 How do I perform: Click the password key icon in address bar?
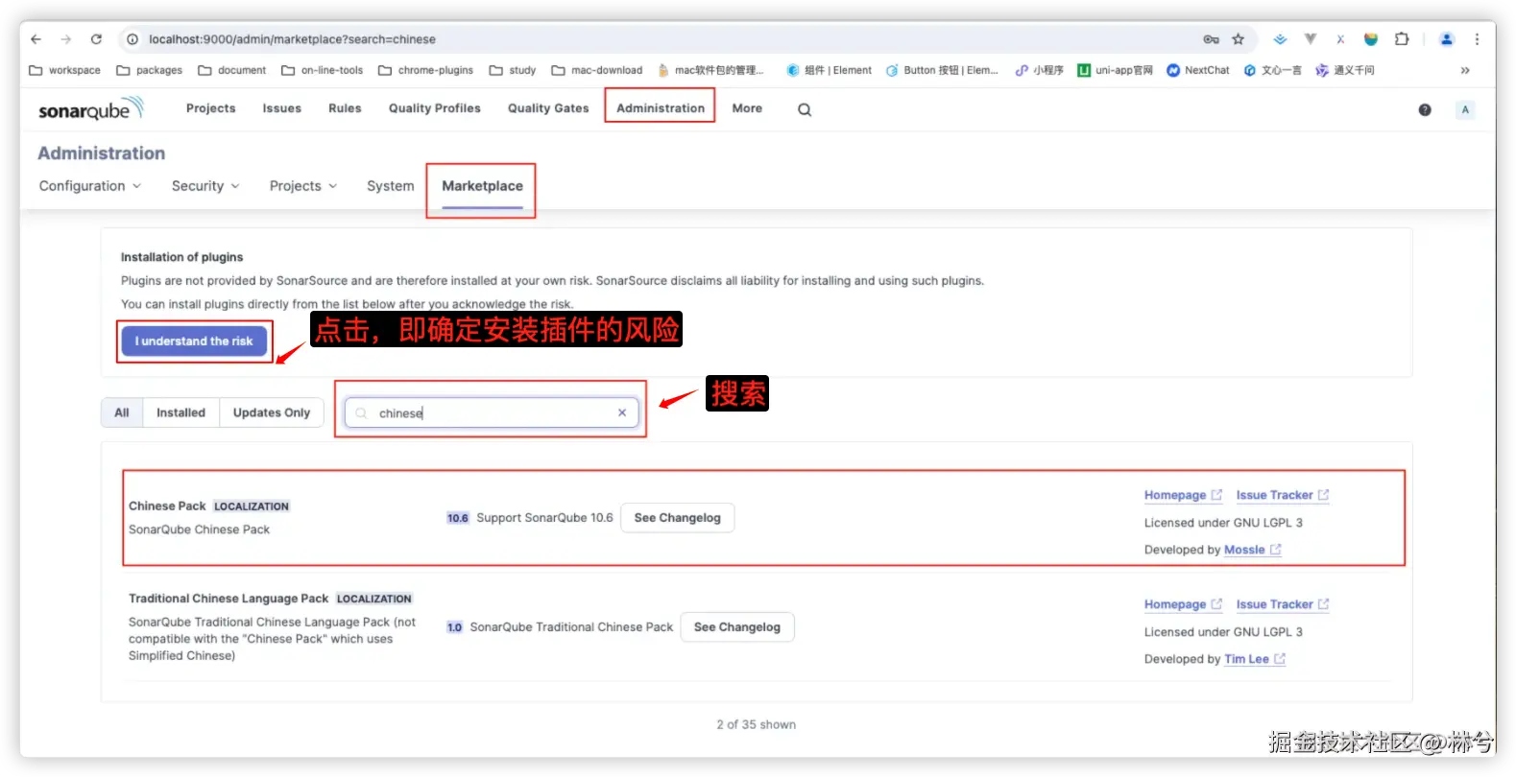[1211, 39]
